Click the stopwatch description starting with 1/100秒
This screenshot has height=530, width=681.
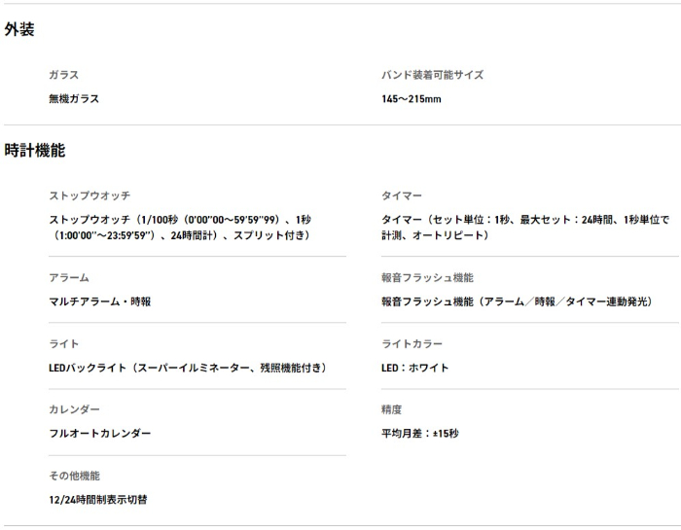coord(180,228)
